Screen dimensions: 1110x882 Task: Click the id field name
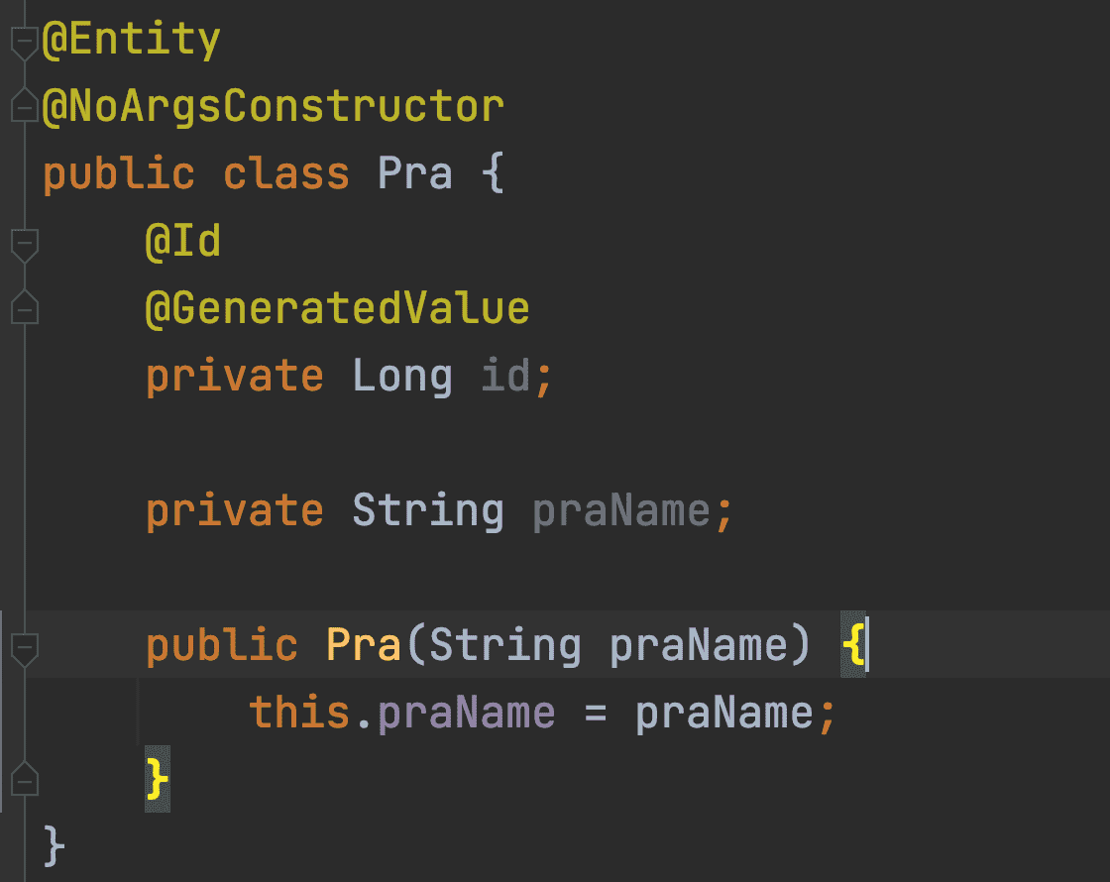click(x=505, y=377)
